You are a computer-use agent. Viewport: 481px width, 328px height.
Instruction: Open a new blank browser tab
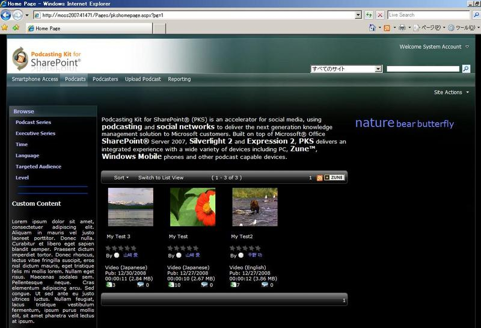coord(159,28)
